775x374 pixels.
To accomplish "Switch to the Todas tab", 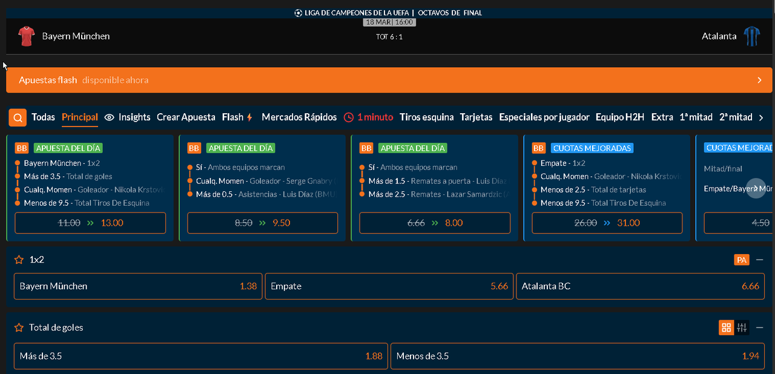I will (44, 117).
